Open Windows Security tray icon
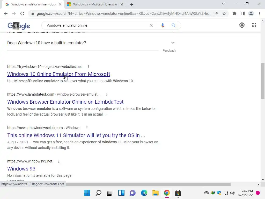This screenshot has width=265, height=199. (219, 193)
